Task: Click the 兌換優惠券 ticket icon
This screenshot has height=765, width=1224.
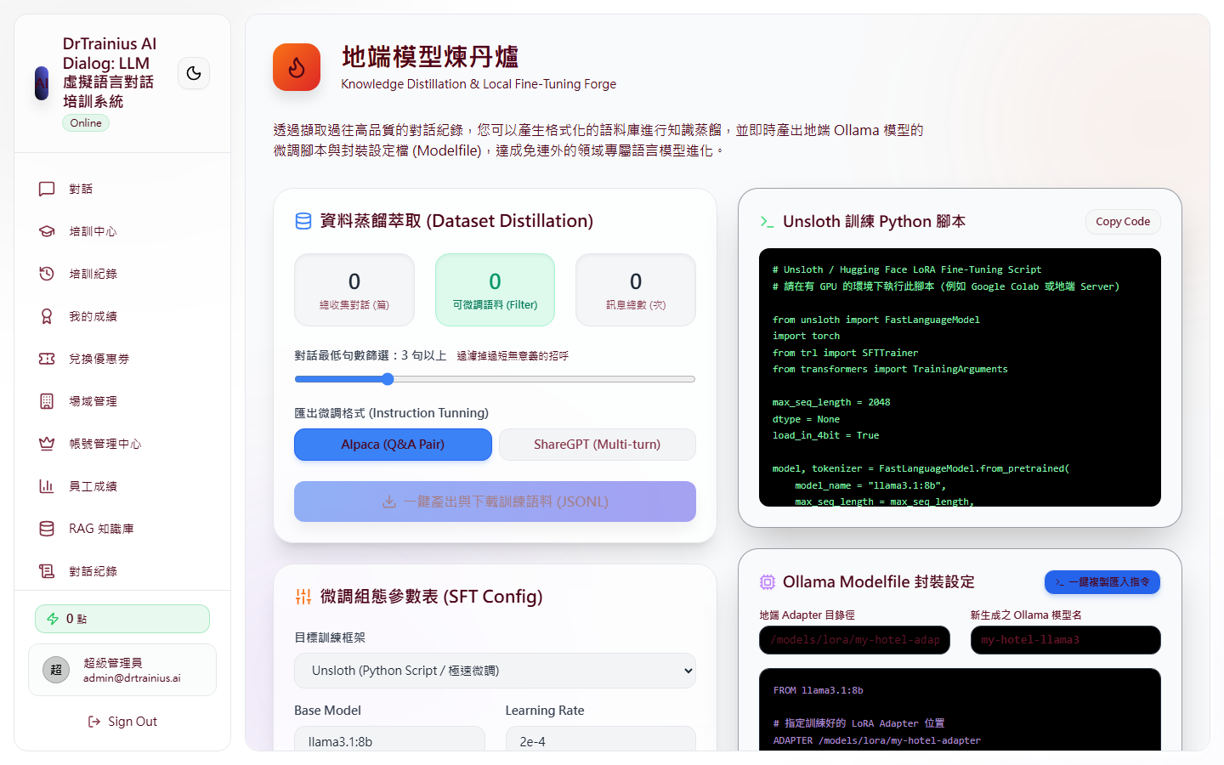Action: pos(47,358)
